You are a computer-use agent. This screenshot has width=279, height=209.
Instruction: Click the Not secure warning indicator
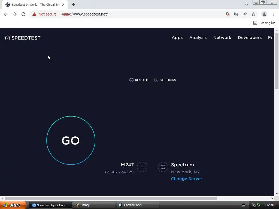coord(44,14)
